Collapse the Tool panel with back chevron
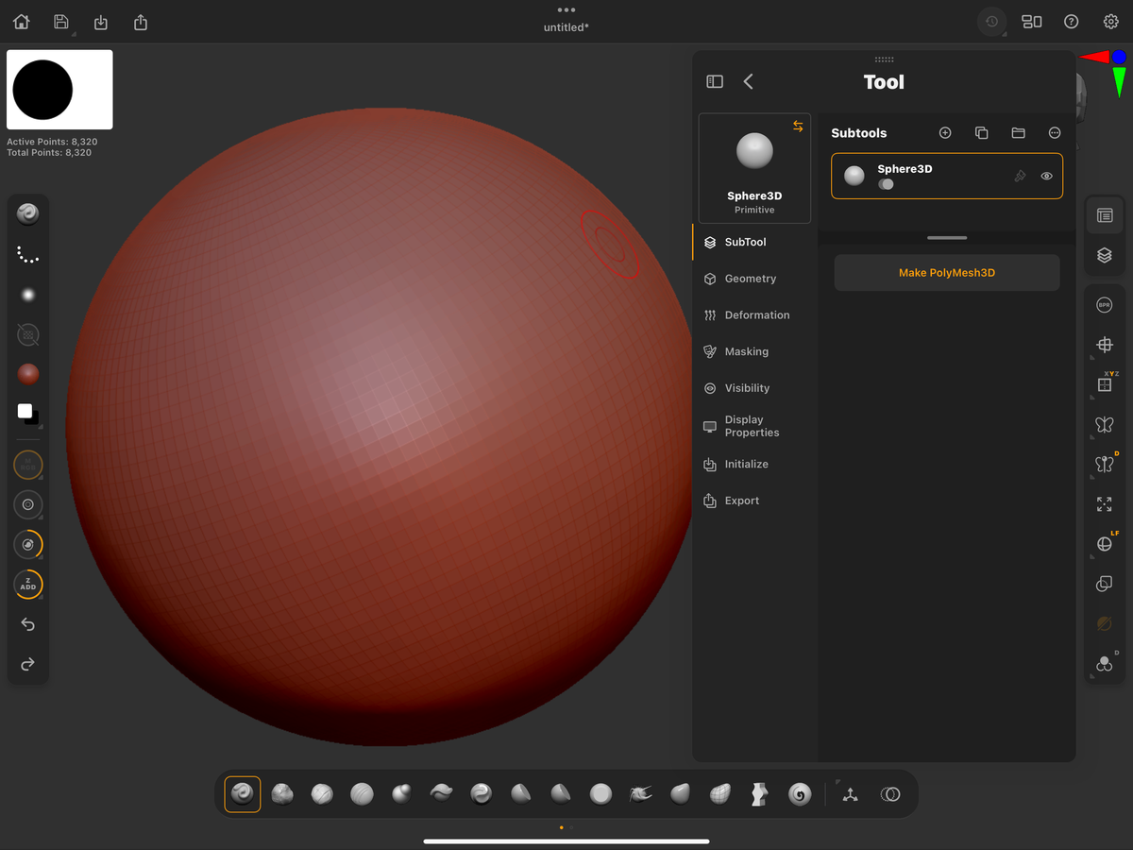Viewport: 1133px width, 850px height. click(x=748, y=81)
